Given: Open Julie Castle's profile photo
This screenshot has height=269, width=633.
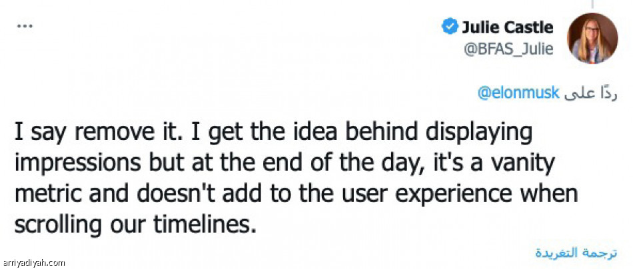Looking at the screenshot, I should coord(592,38).
